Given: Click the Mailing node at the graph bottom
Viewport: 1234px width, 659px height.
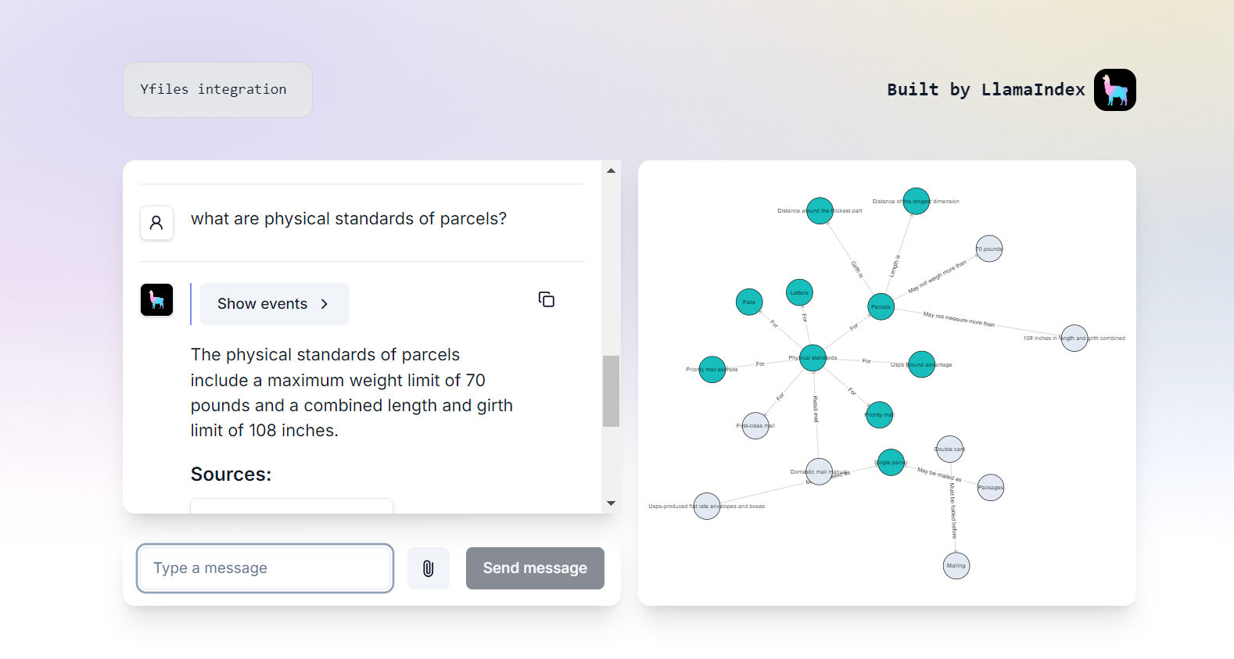Looking at the screenshot, I should pyautogui.click(x=956, y=565).
